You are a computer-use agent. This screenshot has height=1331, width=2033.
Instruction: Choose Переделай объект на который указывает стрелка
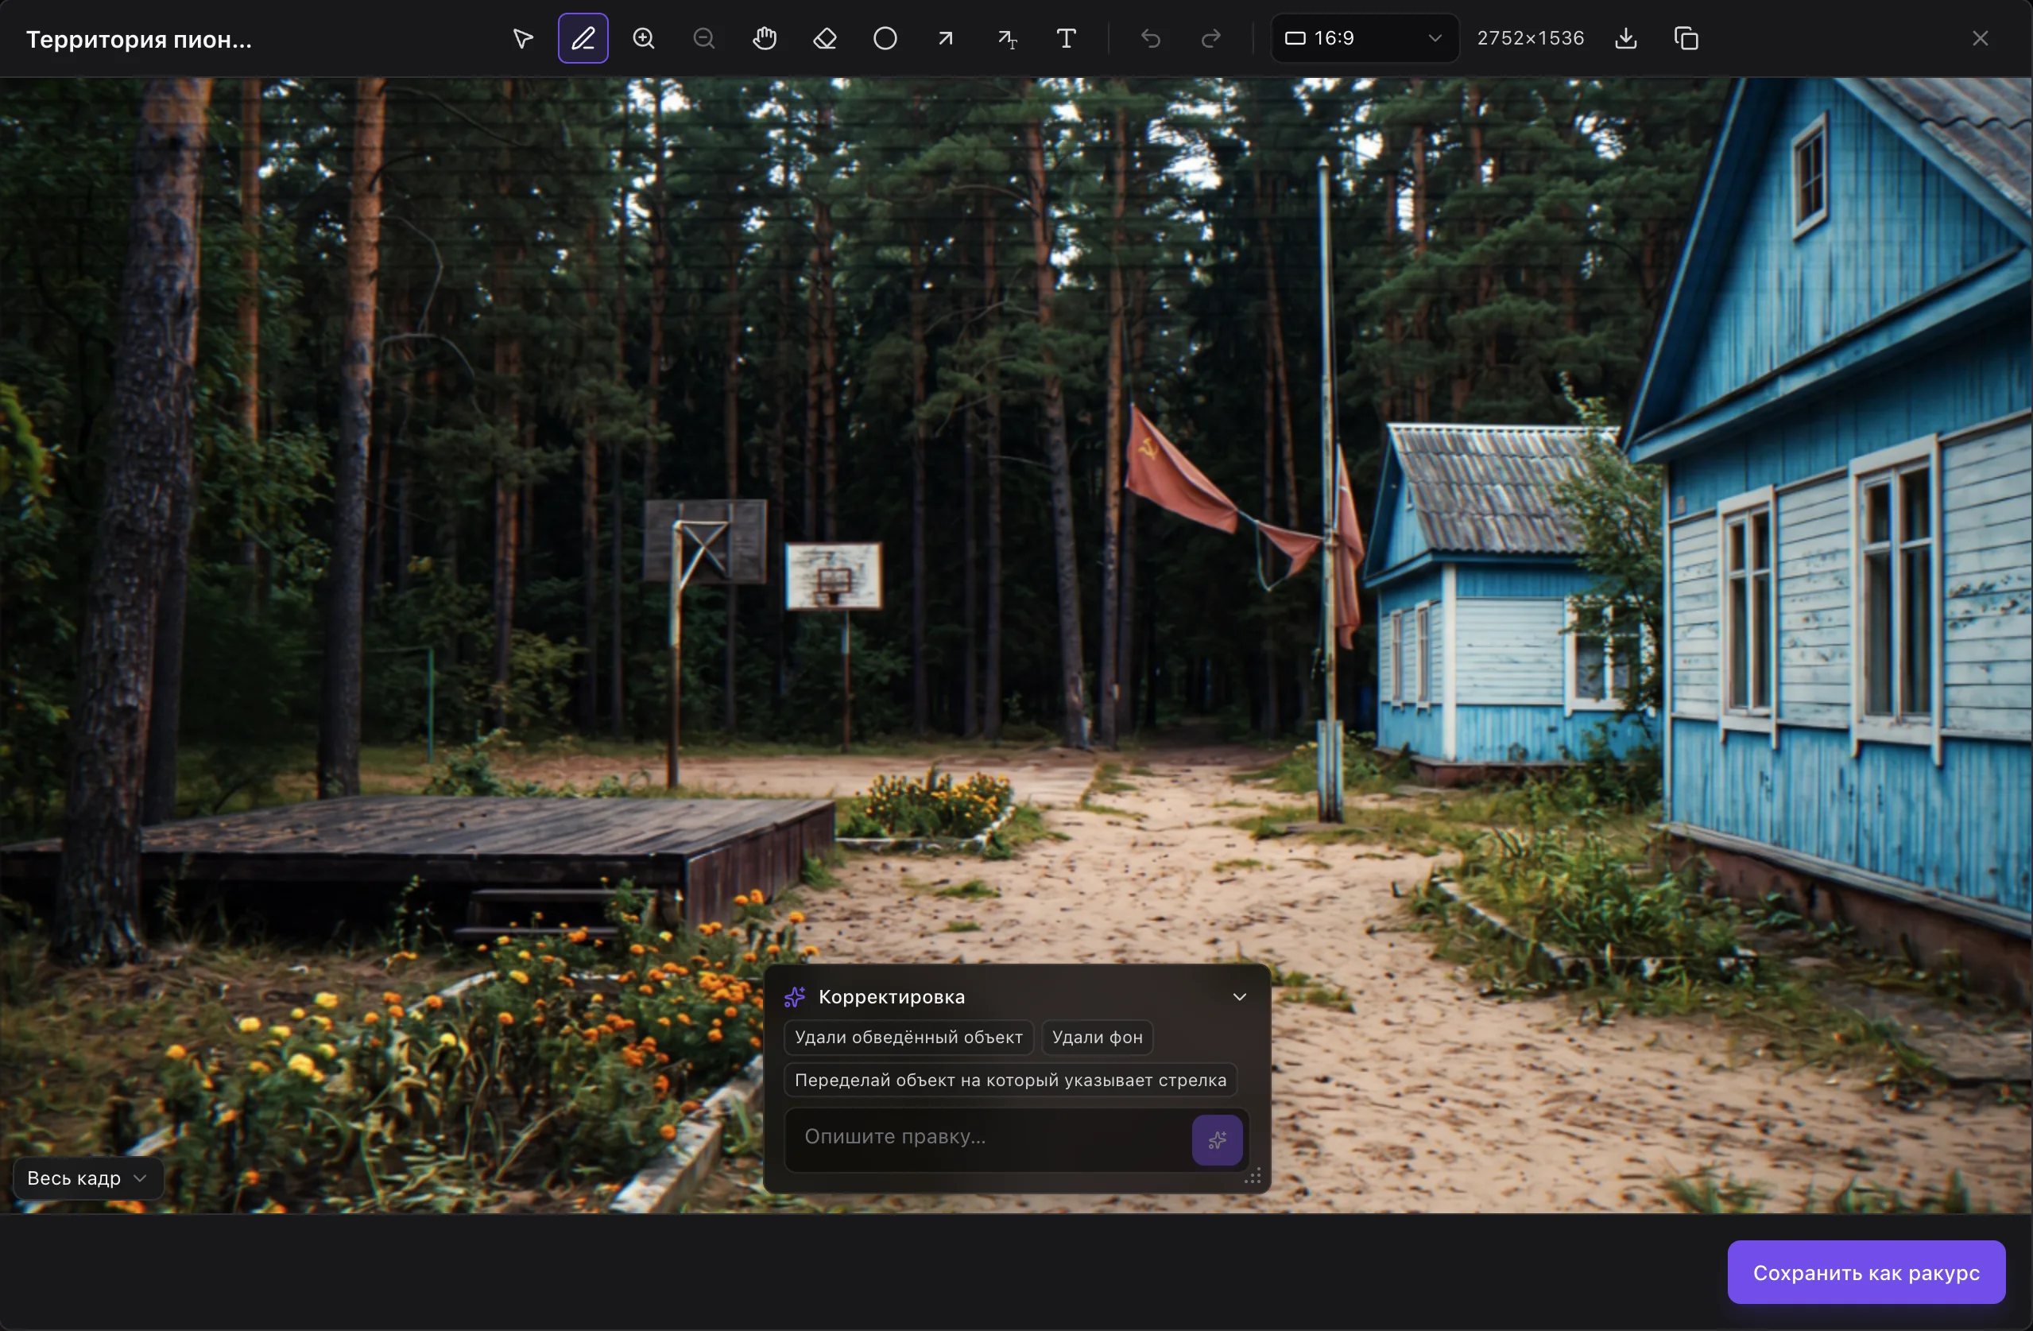pyautogui.click(x=1010, y=1080)
